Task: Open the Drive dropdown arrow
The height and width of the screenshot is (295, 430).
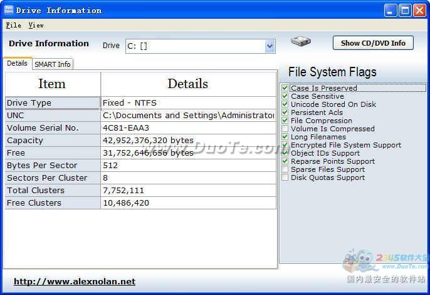Action: tap(270, 46)
